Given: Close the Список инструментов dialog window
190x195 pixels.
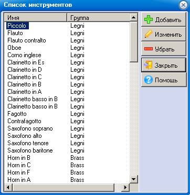Looking at the screenshot, I should click(x=183, y=5).
